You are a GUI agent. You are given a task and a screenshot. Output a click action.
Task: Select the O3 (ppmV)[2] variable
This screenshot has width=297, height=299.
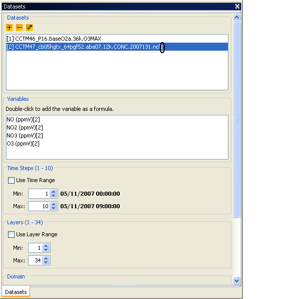click(23, 143)
